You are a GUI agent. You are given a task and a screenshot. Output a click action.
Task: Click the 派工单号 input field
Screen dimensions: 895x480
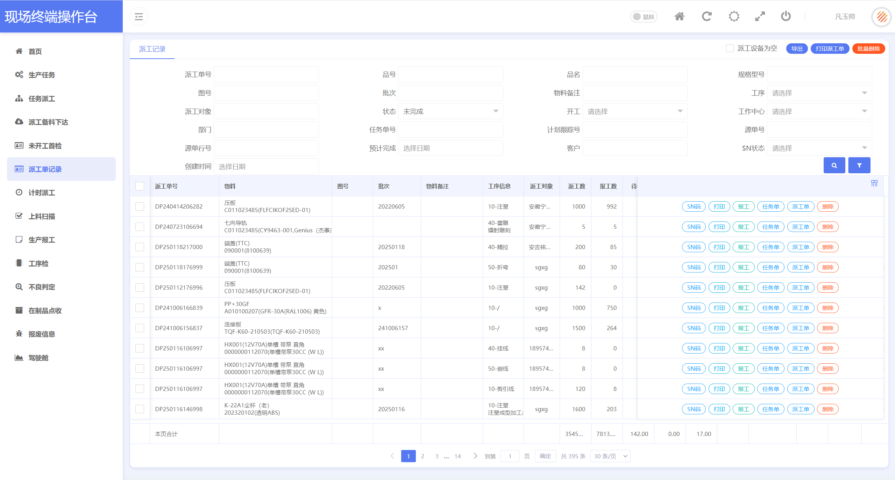pyautogui.click(x=266, y=74)
